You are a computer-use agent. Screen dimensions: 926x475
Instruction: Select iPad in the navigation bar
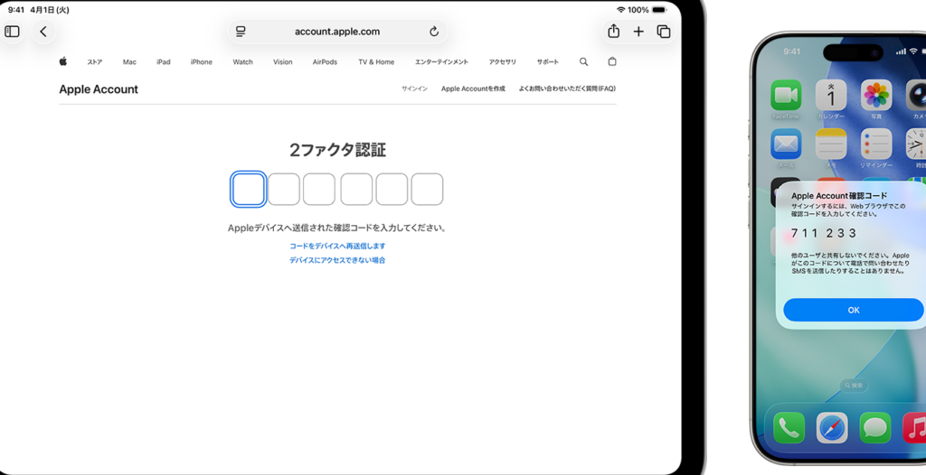(x=164, y=62)
